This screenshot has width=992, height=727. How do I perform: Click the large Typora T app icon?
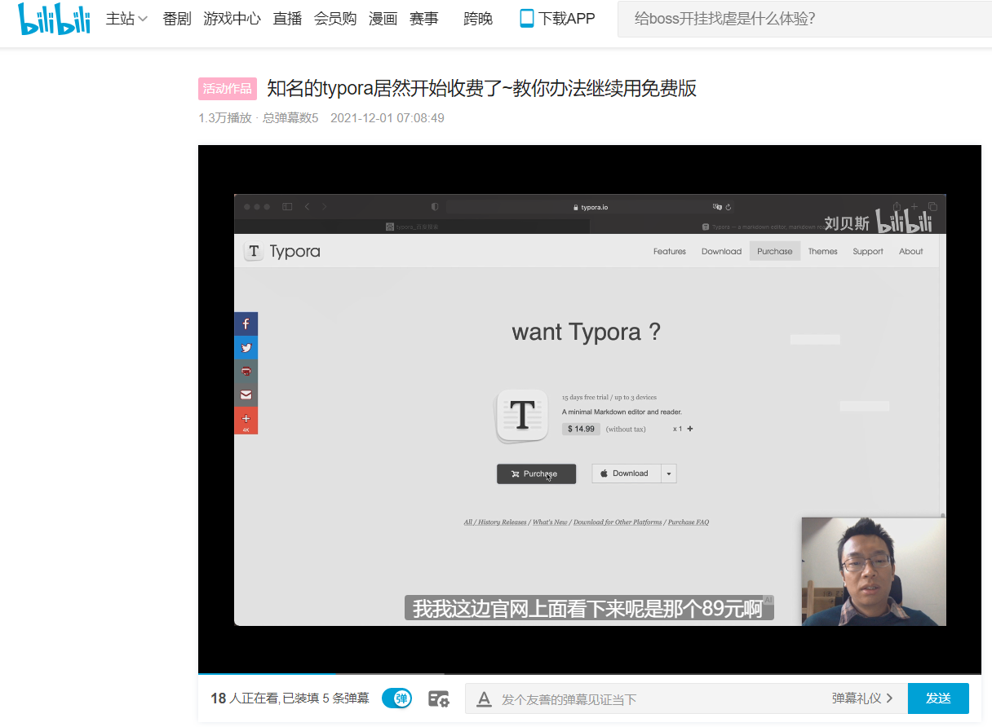[522, 416]
